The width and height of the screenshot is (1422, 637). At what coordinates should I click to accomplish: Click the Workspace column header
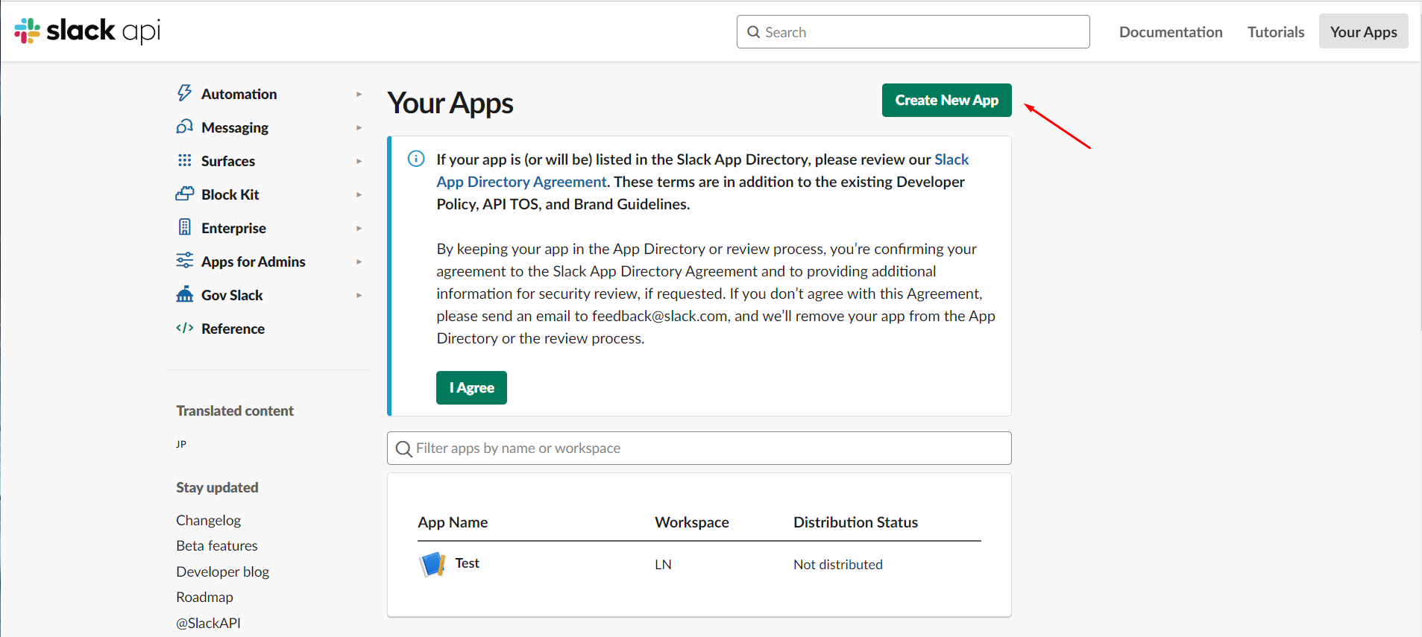tap(692, 522)
